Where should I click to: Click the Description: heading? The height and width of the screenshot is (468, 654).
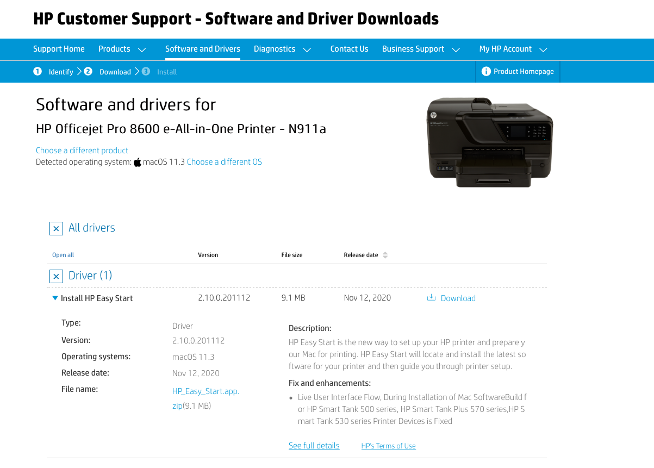click(x=310, y=328)
